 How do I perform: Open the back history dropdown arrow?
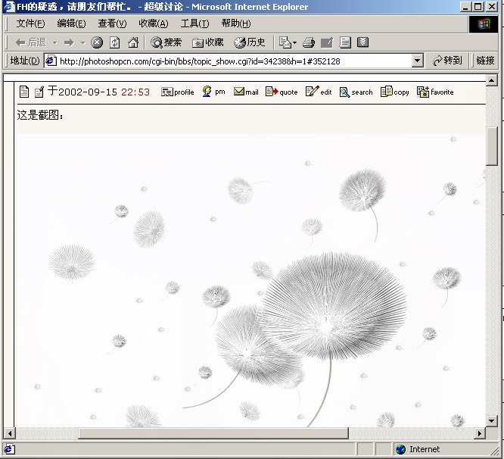[55, 42]
